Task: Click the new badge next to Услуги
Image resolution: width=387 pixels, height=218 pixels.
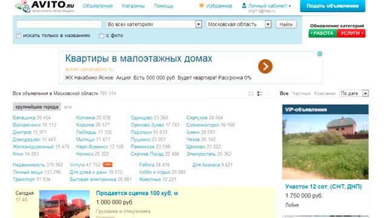Action: pyautogui.click(x=108, y=165)
